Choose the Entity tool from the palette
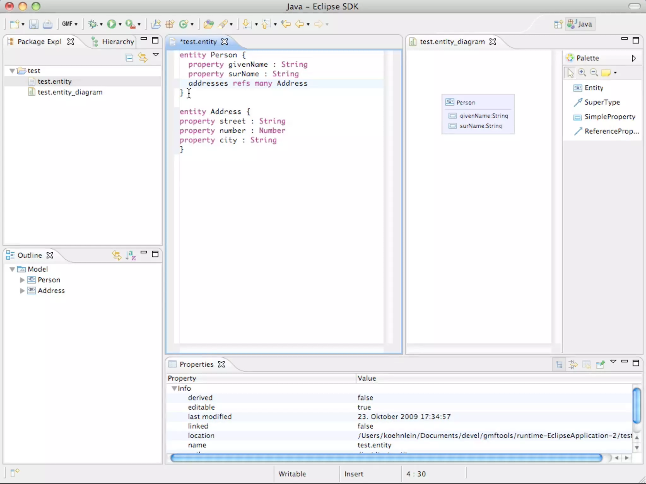Image resolution: width=646 pixels, height=484 pixels. point(593,88)
